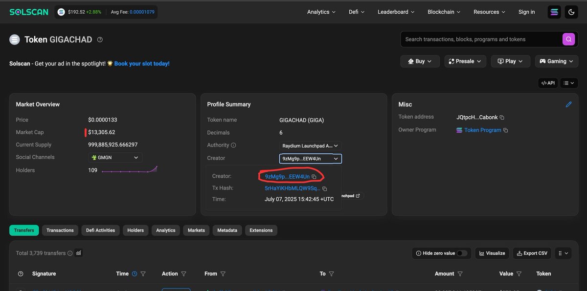This screenshot has height=291, width=587.
Task: Expand the Blockchain menu
Action: pos(445,12)
